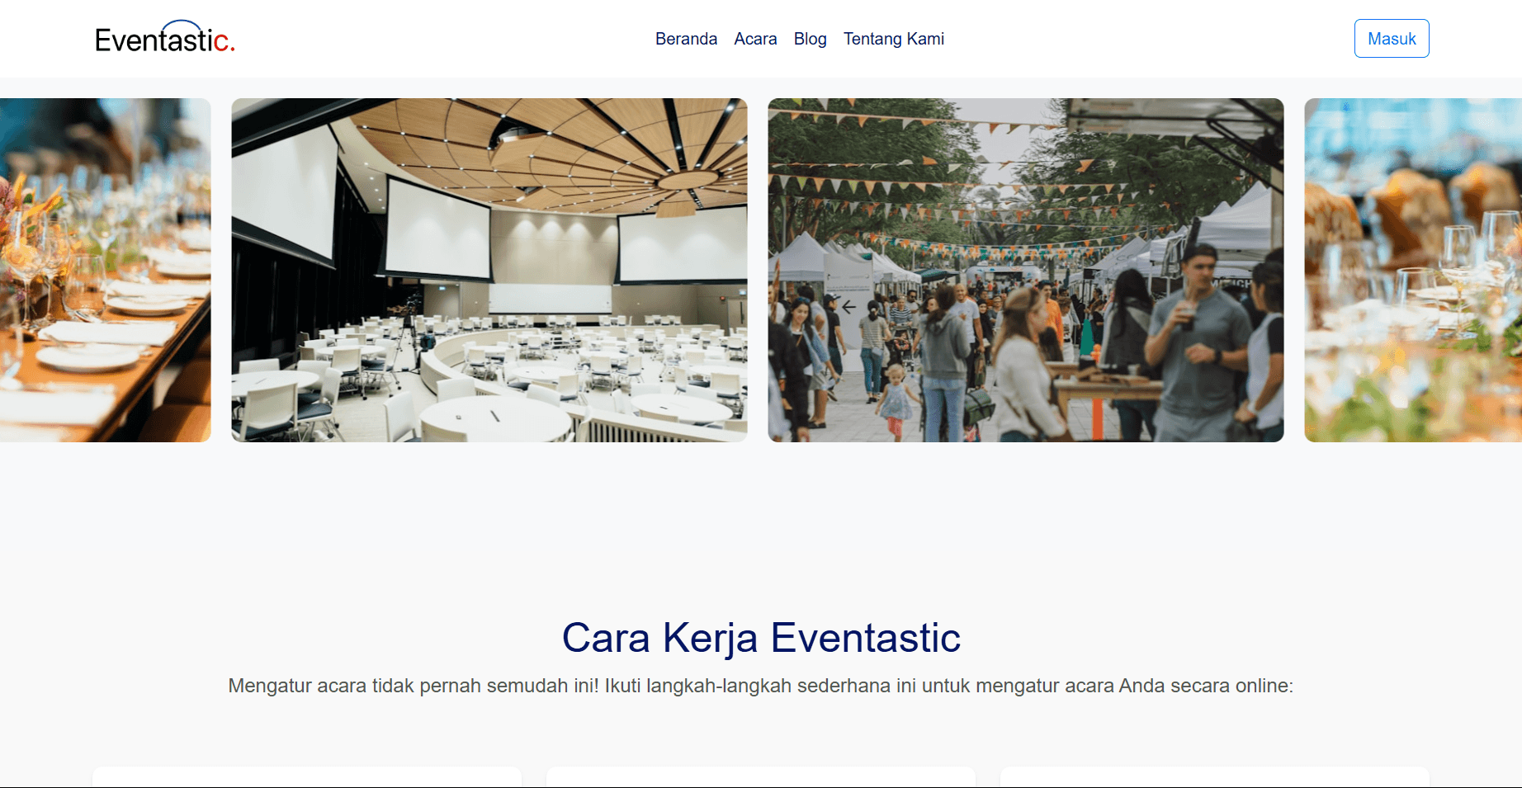
Task: Click the Mengatur acara subtitle text
Action: tap(760, 686)
